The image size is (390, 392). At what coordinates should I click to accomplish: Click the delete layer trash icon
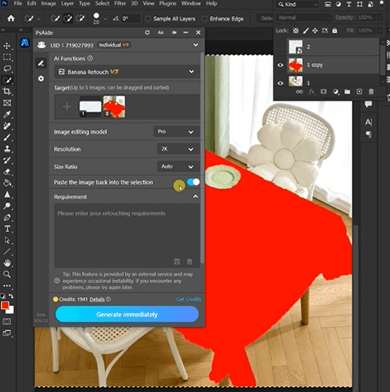pos(371,91)
